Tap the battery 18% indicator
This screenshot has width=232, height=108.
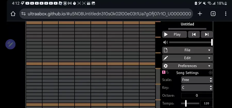(x=222, y=3)
